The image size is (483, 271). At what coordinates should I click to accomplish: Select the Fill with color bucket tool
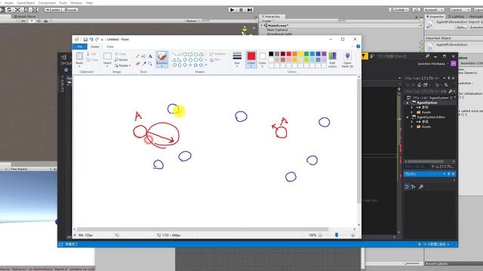tap(144, 56)
